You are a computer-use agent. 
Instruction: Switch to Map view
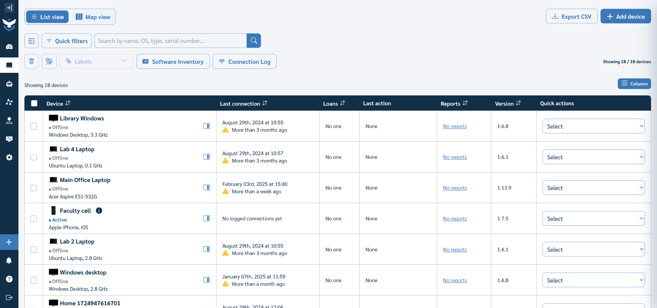click(93, 17)
